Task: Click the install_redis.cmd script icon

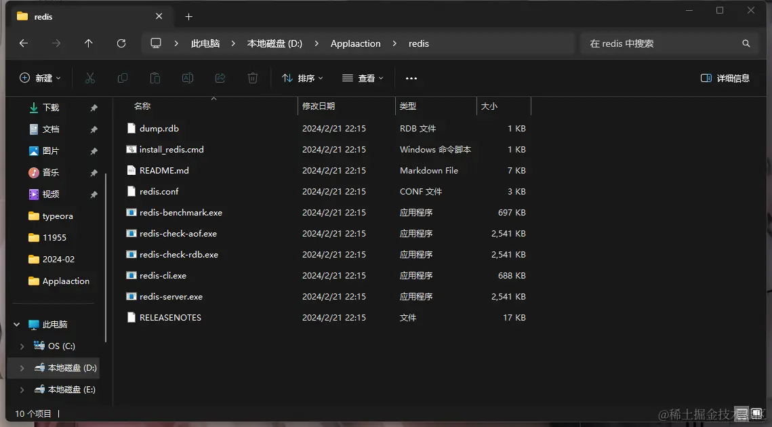Action: pos(131,149)
